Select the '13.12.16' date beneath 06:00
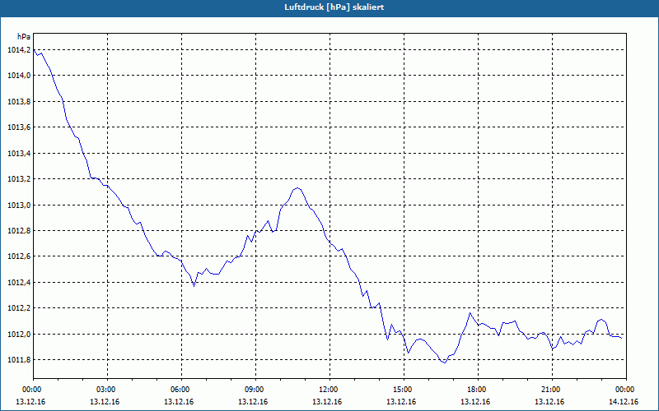The height and width of the screenshot is (411, 659). [179, 402]
